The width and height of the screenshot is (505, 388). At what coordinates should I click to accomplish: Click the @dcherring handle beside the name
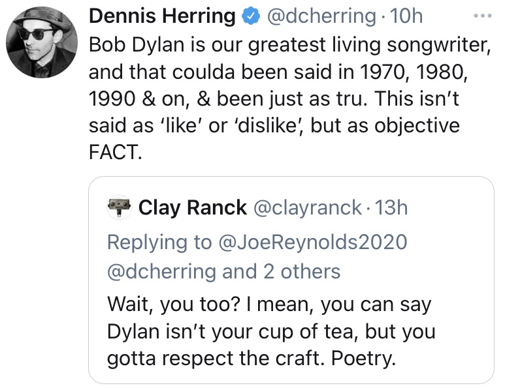tap(321, 17)
